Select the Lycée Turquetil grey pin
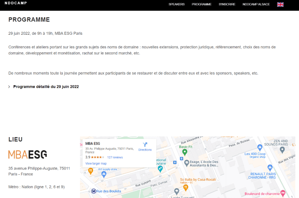This screenshot has height=198, width=299. (x=176, y=191)
